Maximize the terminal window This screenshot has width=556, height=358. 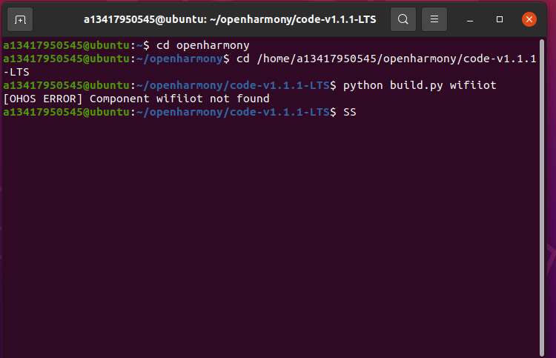[500, 19]
